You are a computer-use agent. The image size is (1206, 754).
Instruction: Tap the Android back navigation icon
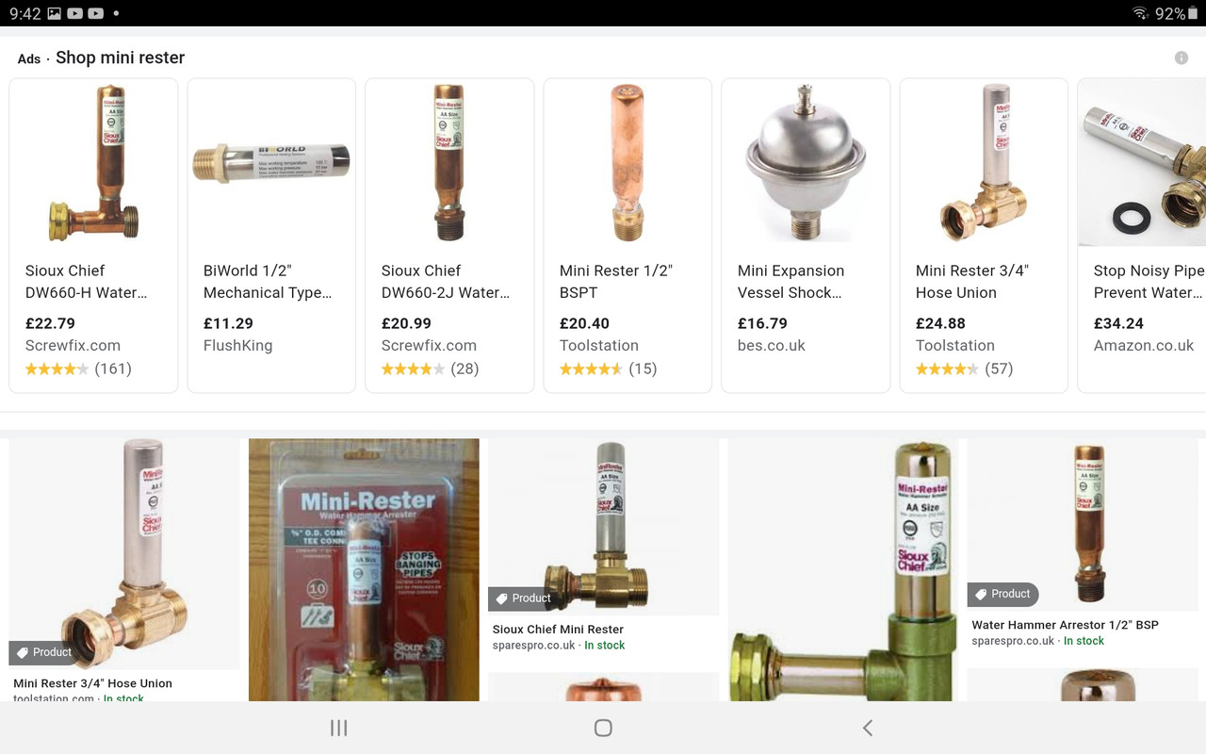[x=868, y=728]
